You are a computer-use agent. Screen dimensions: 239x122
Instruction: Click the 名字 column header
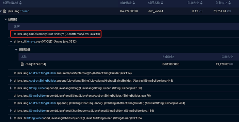click(x=17, y=26)
